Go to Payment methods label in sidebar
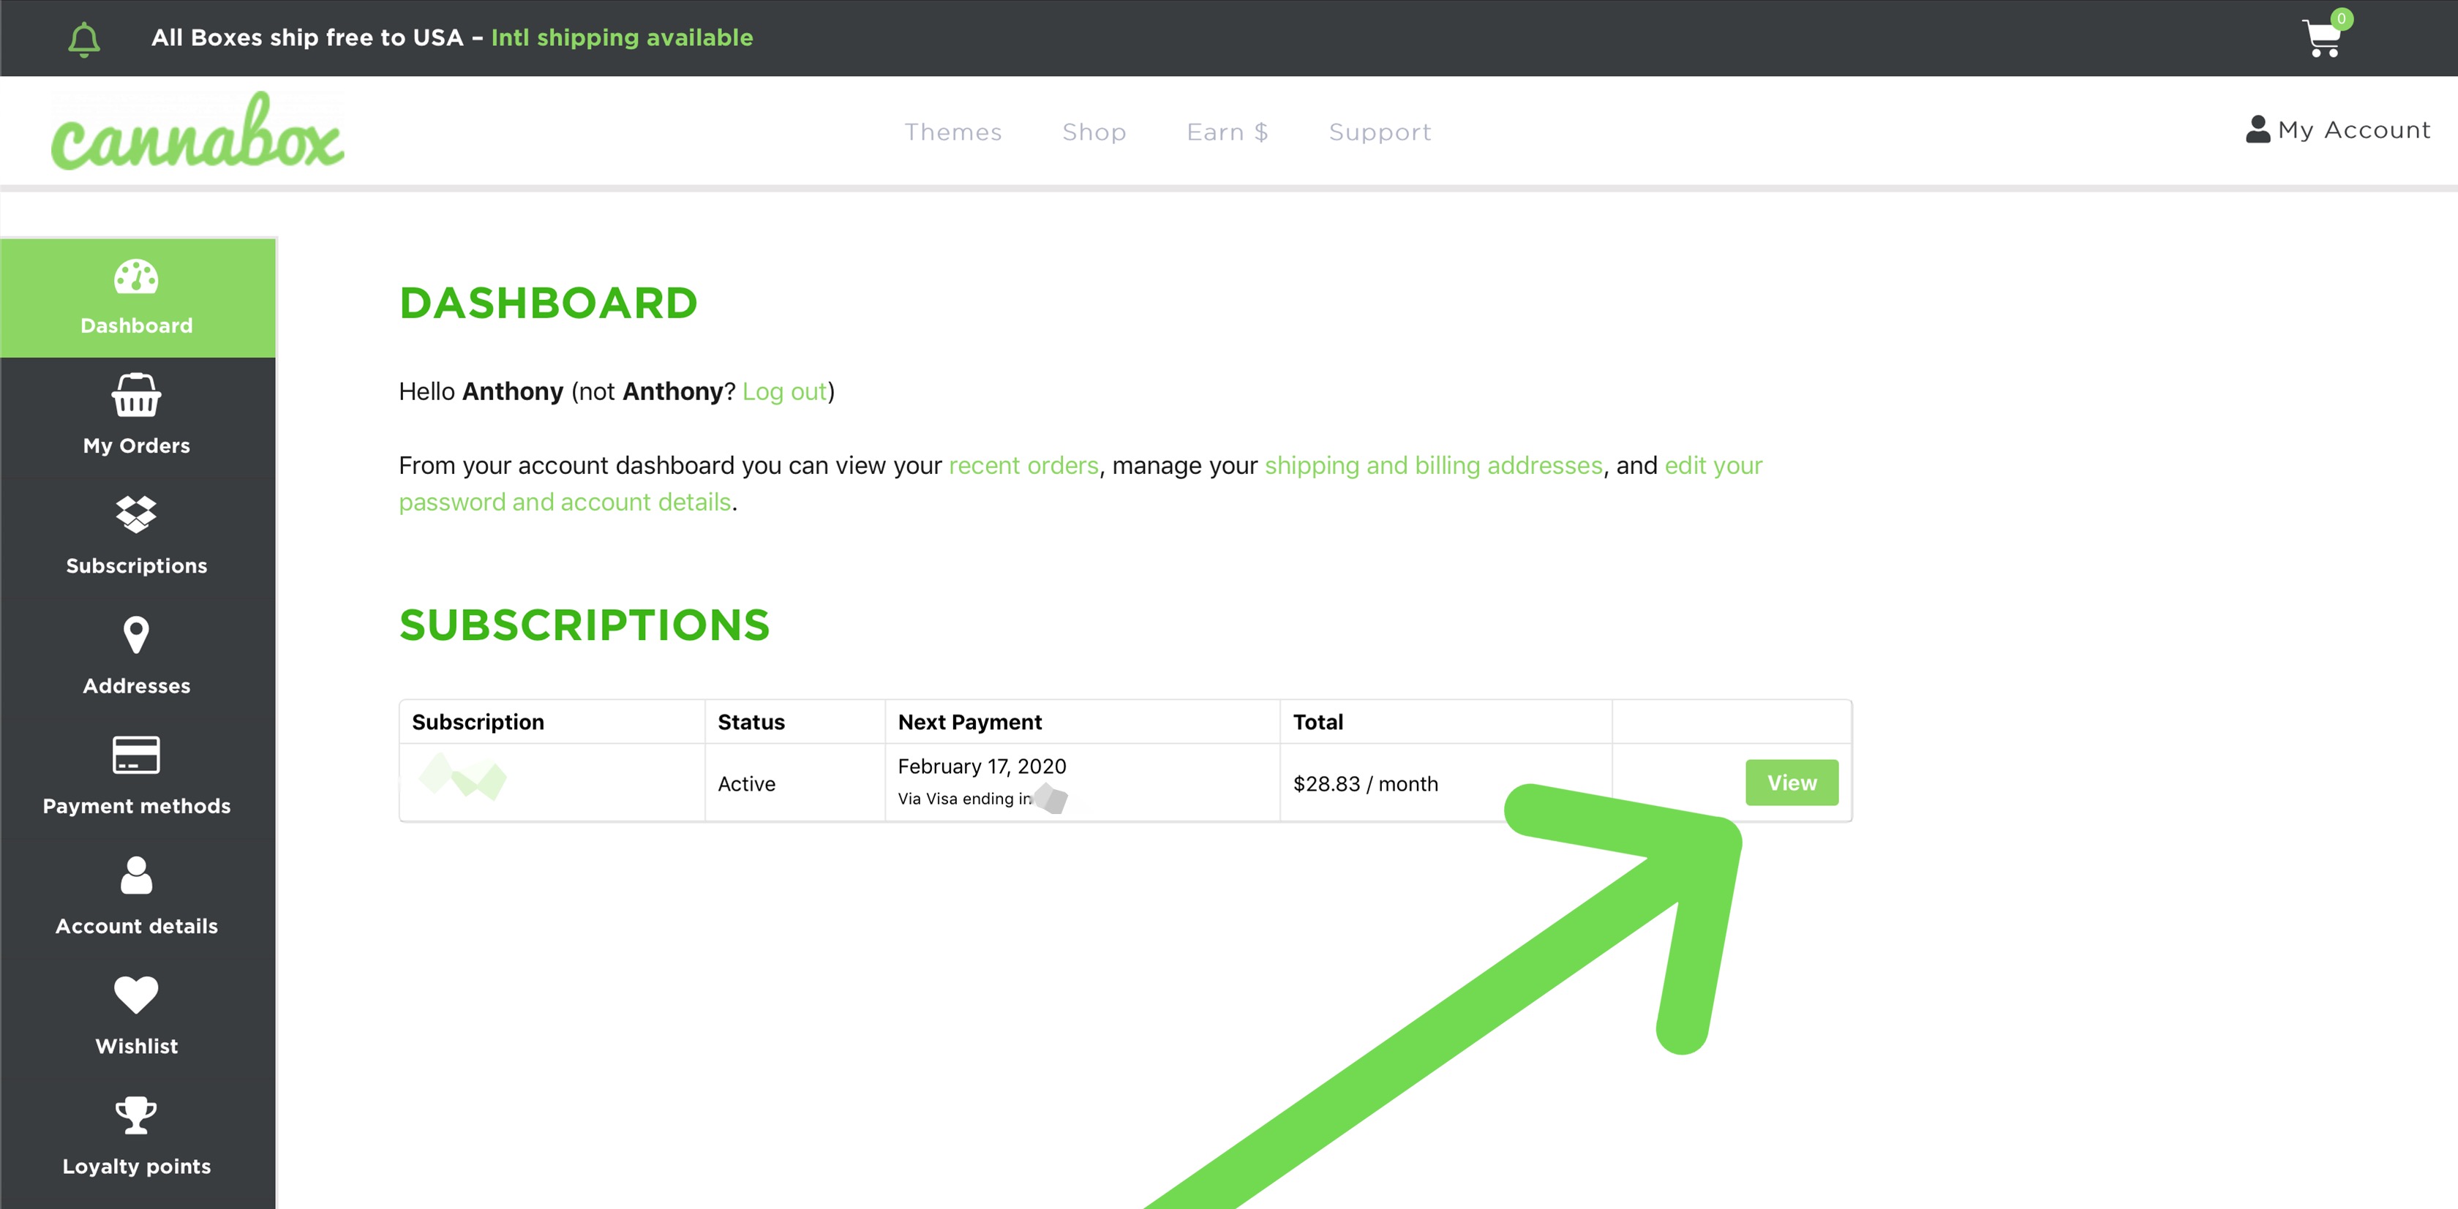This screenshot has height=1209, width=2458. [x=137, y=806]
